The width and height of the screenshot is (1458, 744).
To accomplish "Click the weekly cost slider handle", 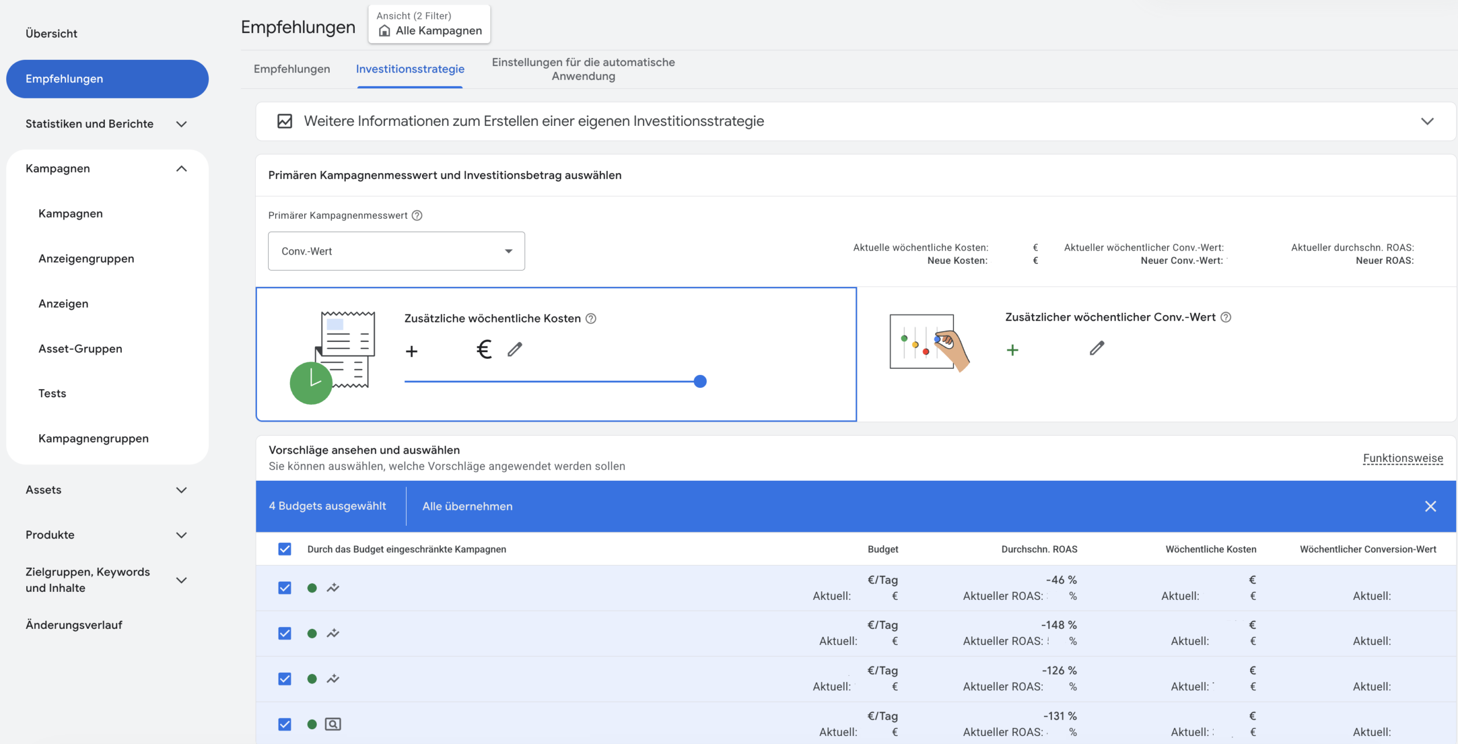I will 701,382.
